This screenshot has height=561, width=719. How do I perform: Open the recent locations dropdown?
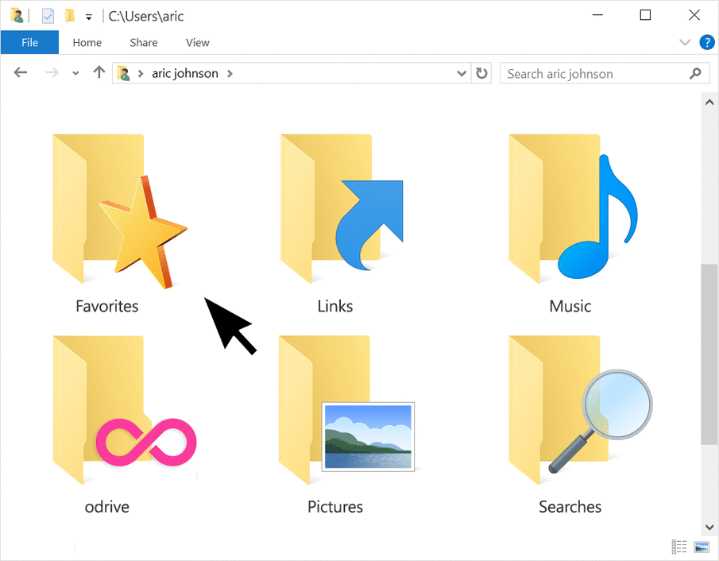coord(75,73)
